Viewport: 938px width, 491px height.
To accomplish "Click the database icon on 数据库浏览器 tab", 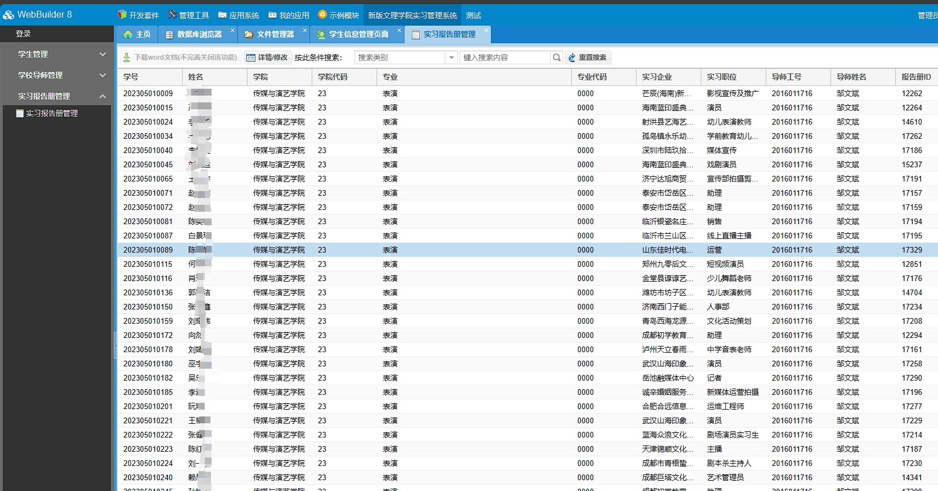I will pos(170,35).
